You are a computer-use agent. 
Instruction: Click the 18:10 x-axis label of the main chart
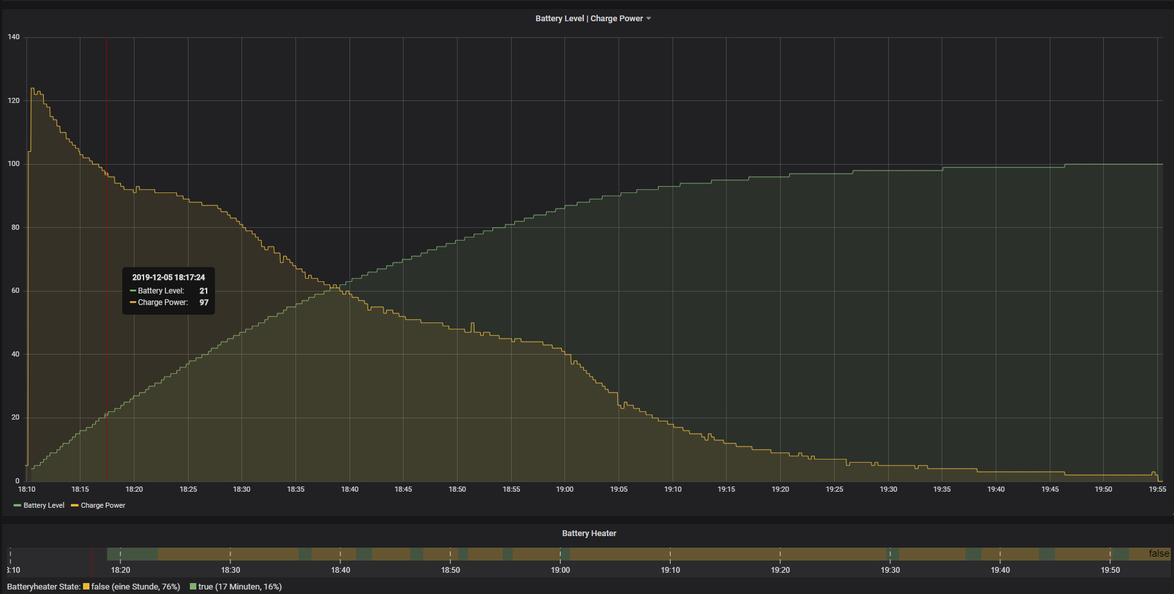26,490
